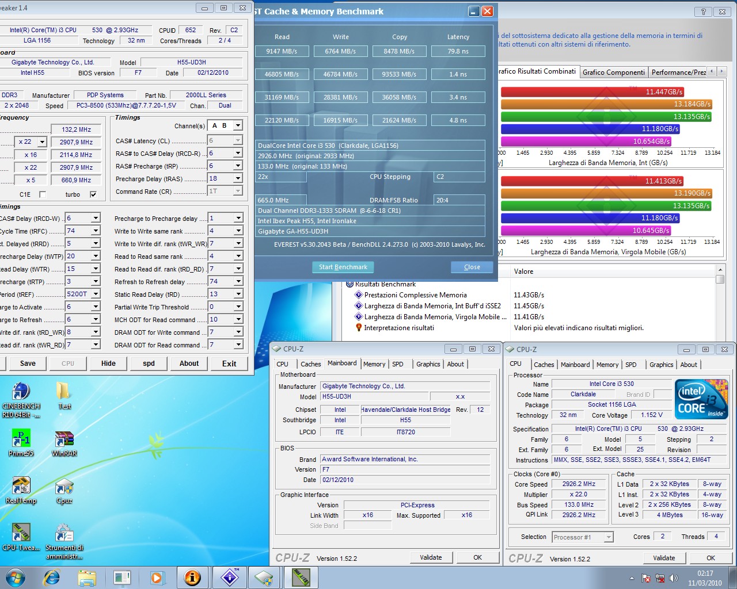The height and width of the screenshot is (589, 737).
Task: Switch to EVEREST taskbar icon
Action: (x=192, y=577)
